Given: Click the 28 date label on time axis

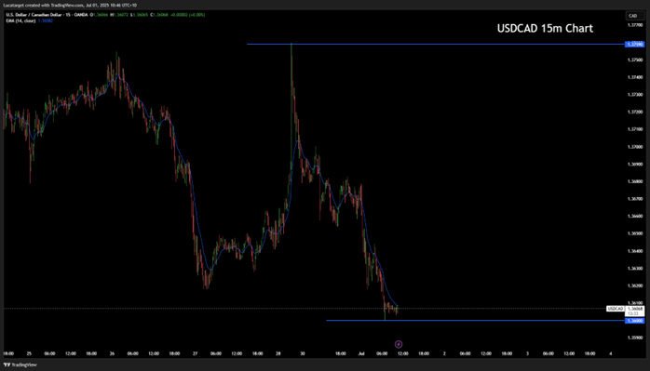Looking at the screenshot, I should pos(278,353).
